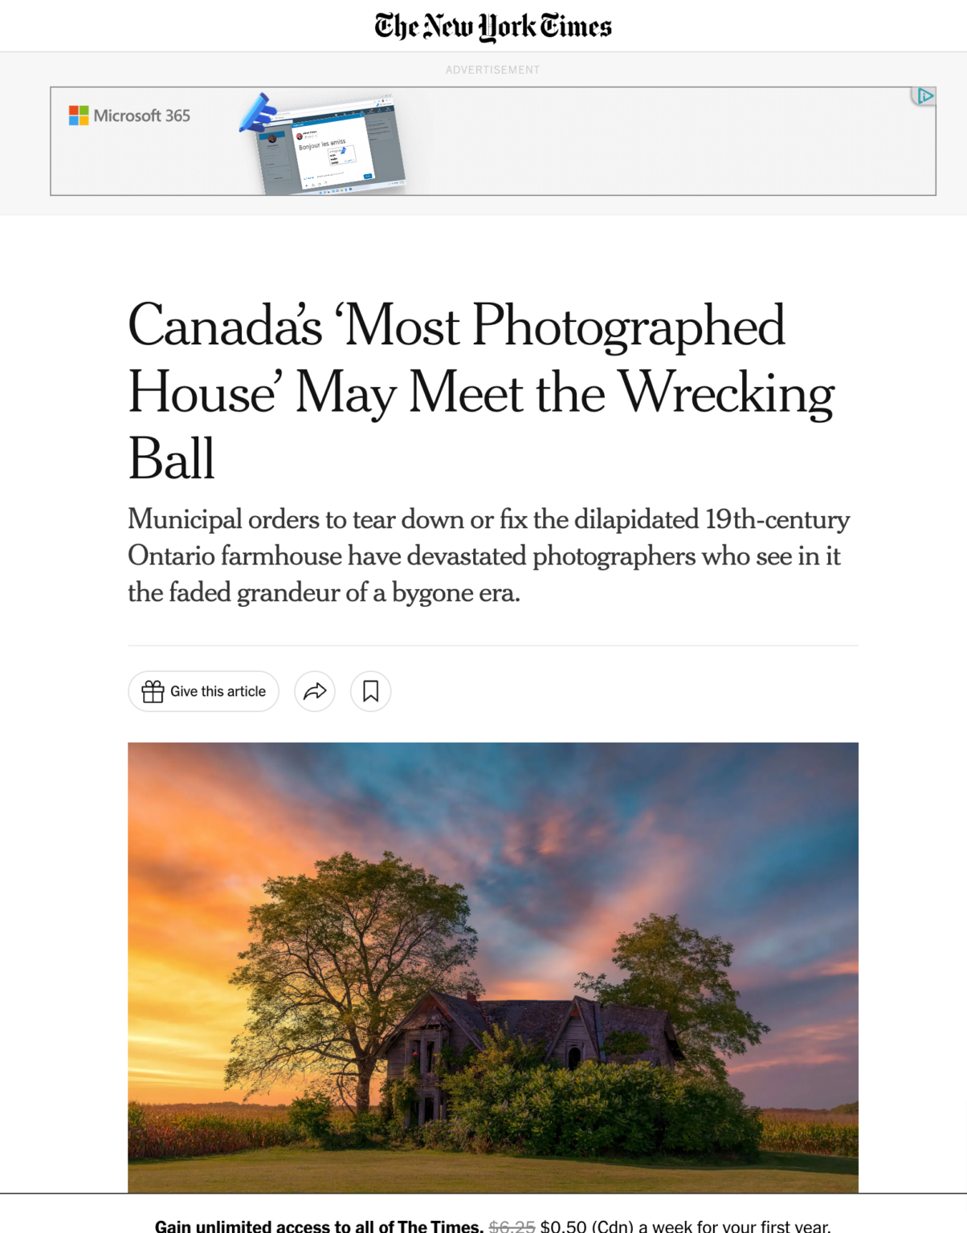
Task: Click the strikethrough $6.25 price in the banner
Action: click(x=512, y=1226)
